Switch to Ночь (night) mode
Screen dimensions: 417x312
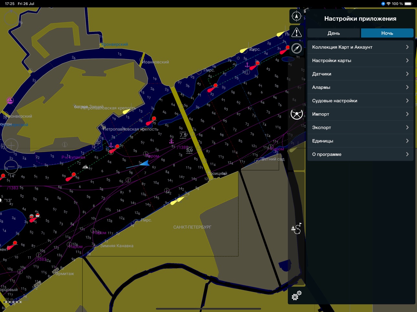pyautogui.click(x=387, y=33)
